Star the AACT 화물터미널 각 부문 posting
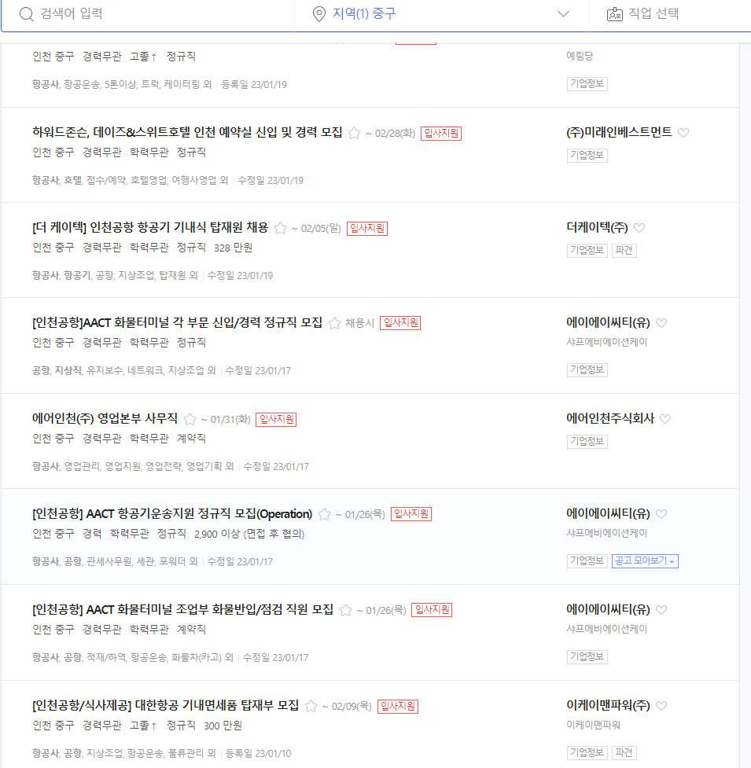 334,323
